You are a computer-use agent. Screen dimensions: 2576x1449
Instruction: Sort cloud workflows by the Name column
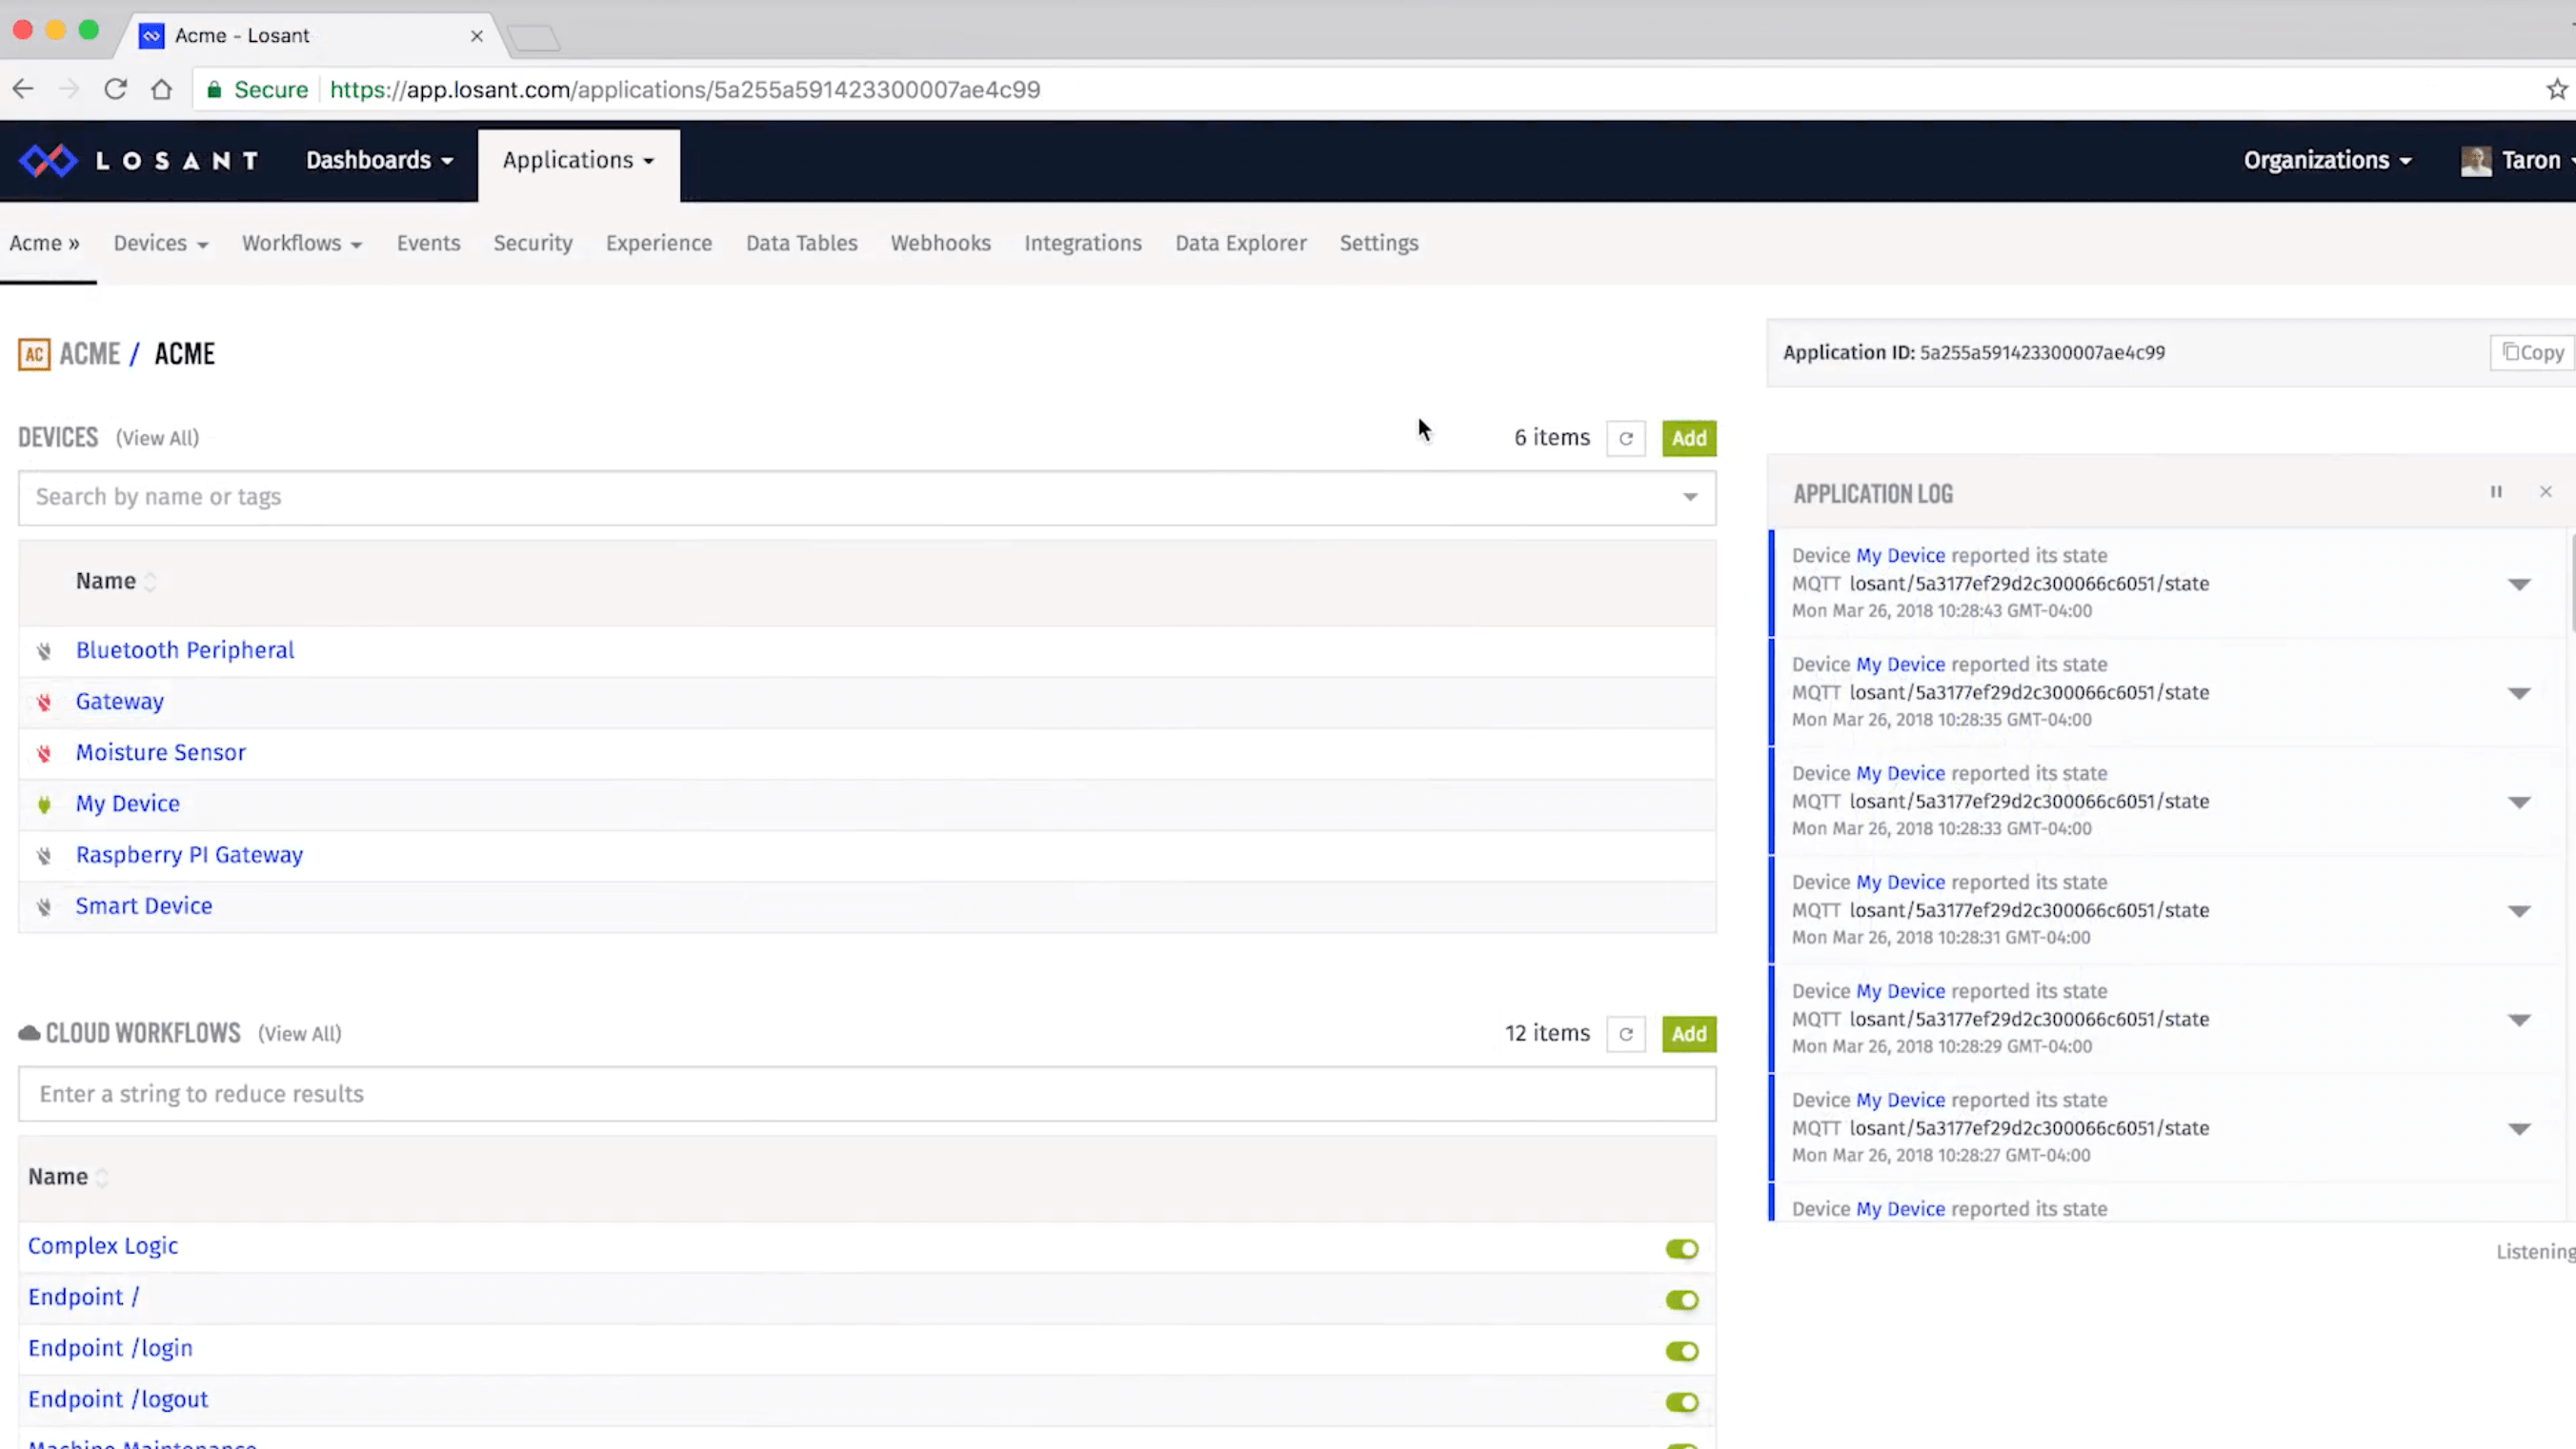[x=68, y=1176]
